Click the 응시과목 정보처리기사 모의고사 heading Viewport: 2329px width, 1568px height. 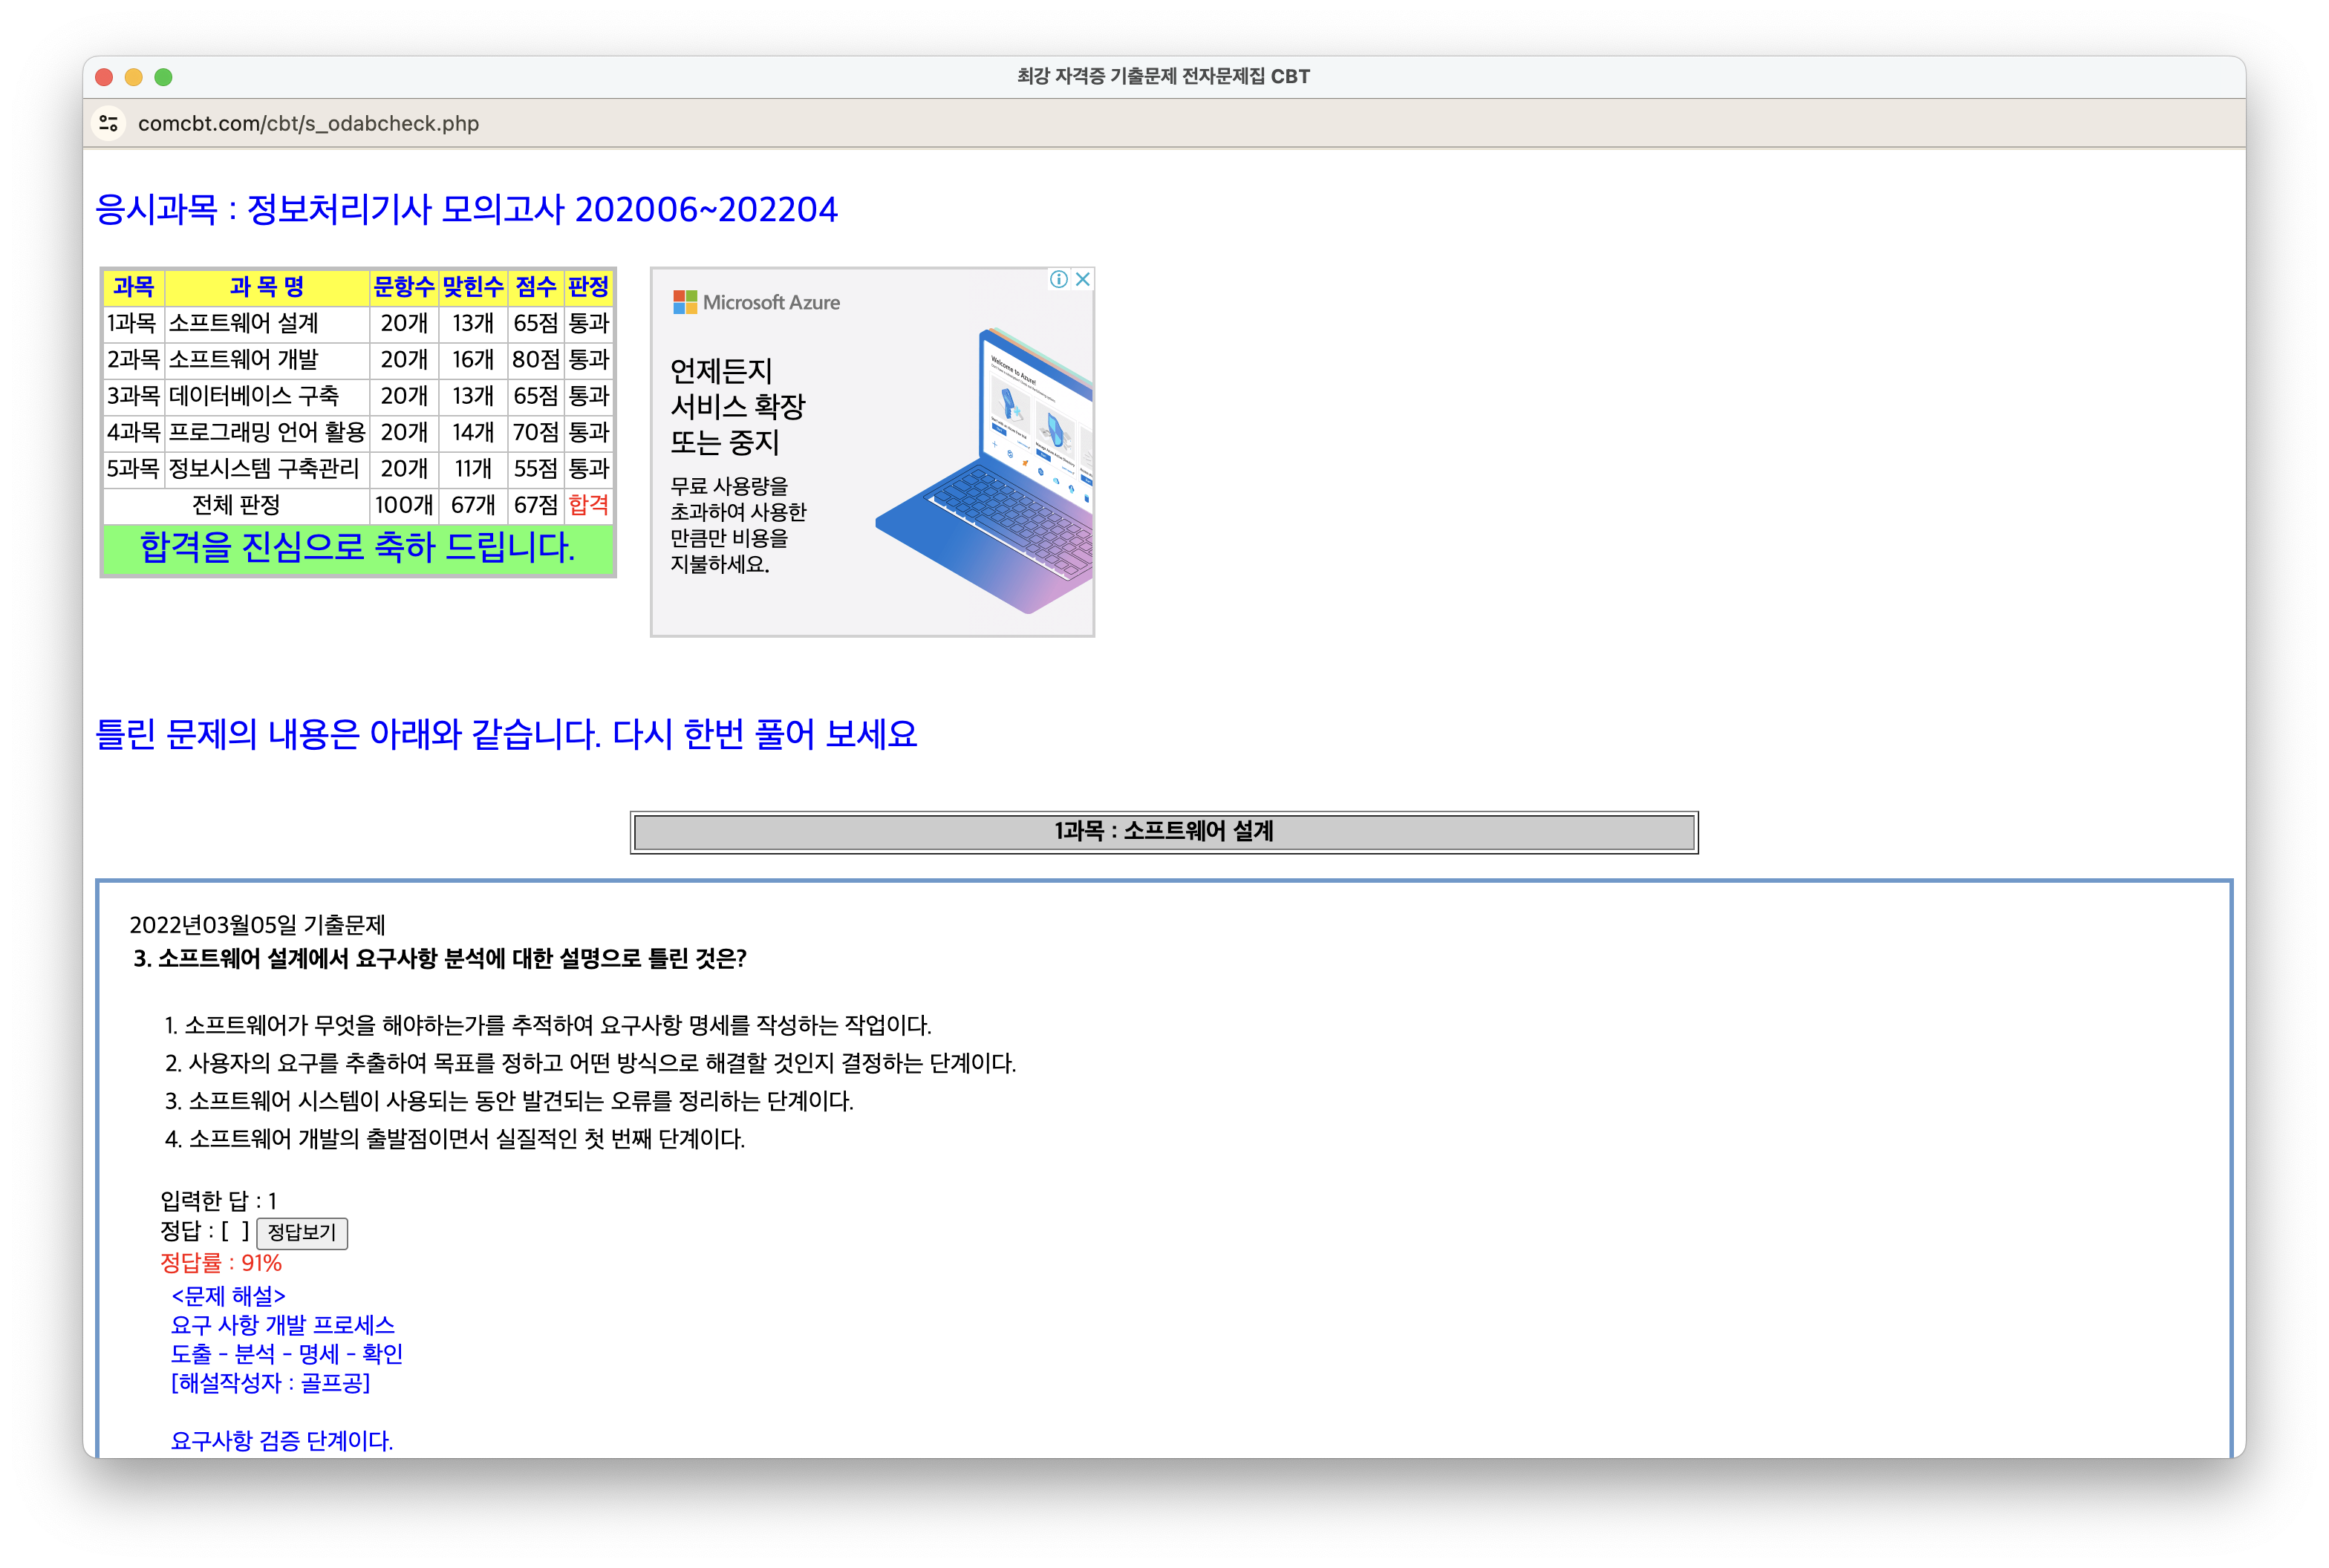pos(466,209)
